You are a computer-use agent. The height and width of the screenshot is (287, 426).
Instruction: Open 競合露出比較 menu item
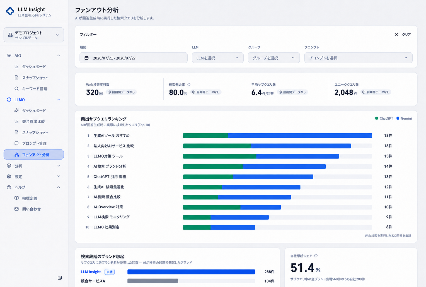(34, 121)
